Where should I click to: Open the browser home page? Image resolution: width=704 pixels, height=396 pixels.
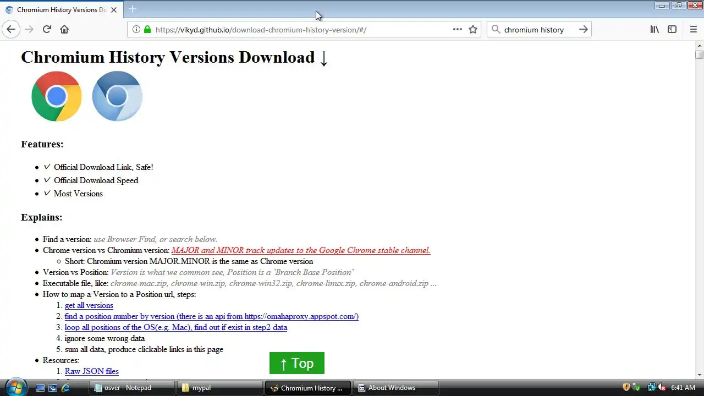[64, 29]
